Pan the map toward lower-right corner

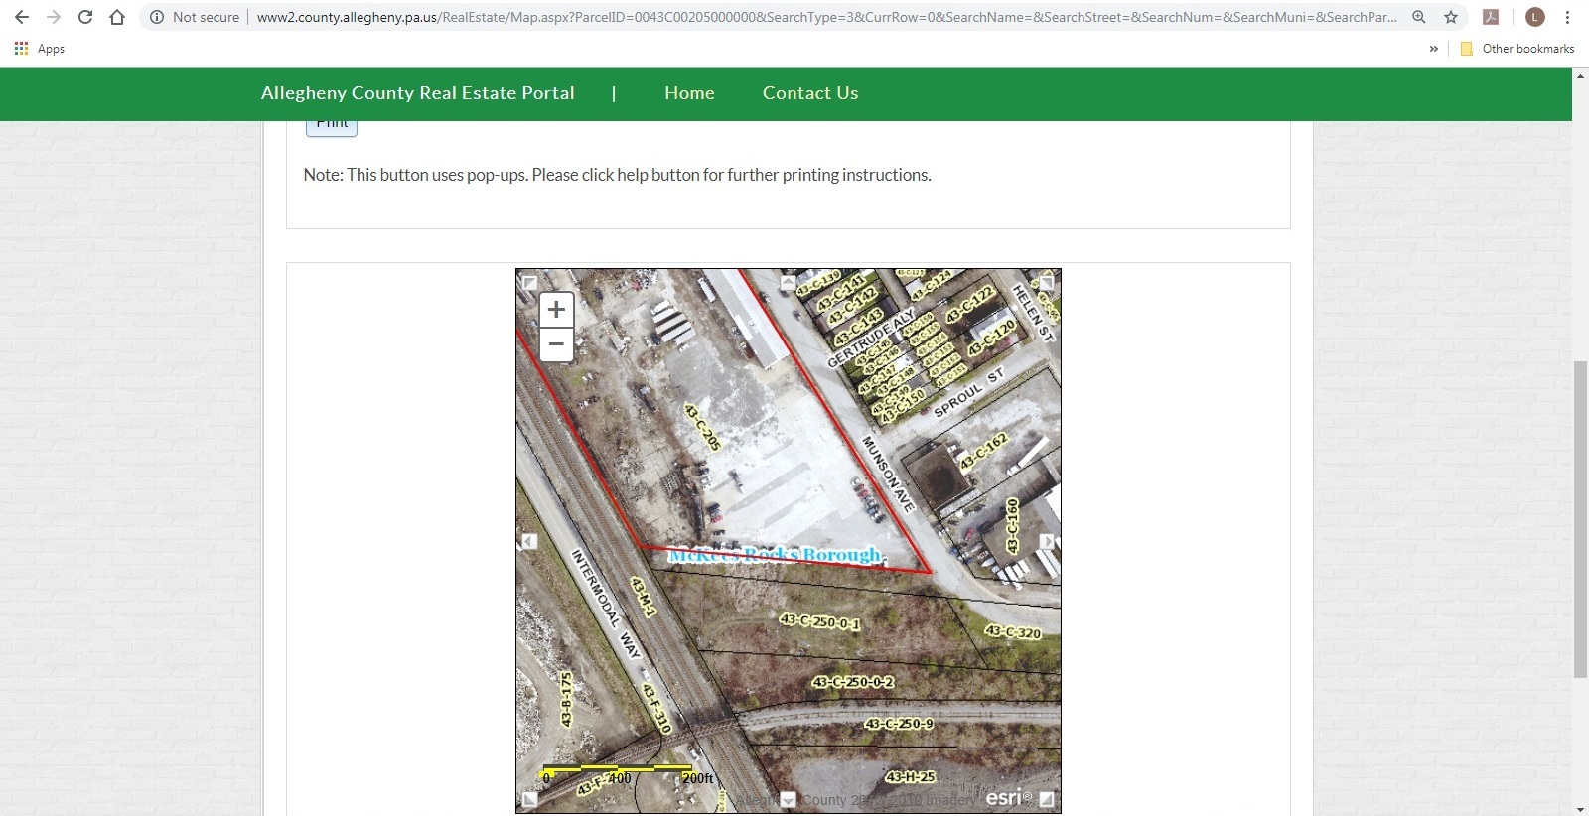[1046, 799]
